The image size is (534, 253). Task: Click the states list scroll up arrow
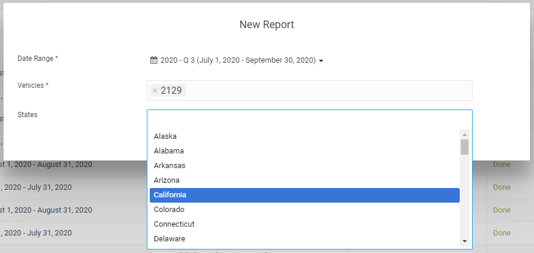464,134
